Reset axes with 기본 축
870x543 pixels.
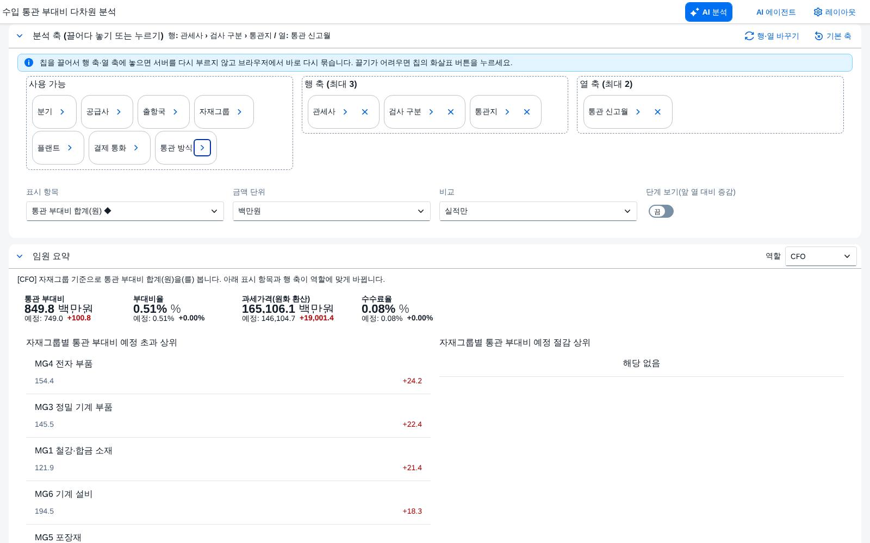[833, 36]
